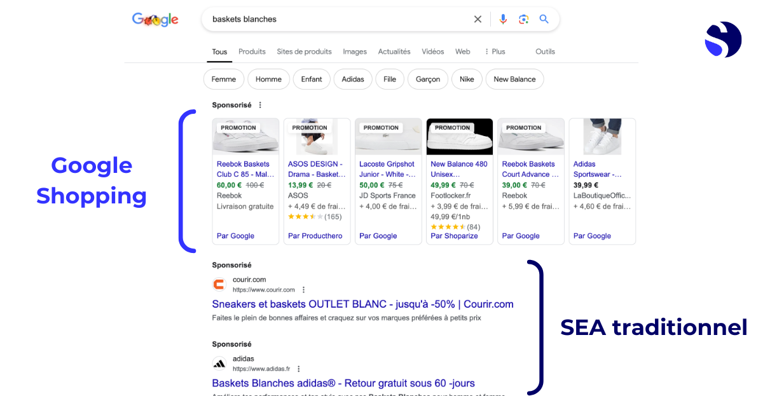Select the Enfant filter chip
Screen dimensions: 763x396
pos(312,79)
